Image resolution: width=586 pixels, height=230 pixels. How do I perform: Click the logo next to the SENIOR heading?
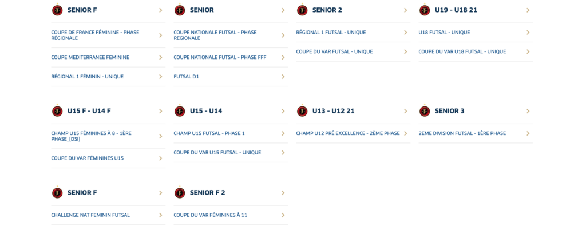tap(180, 10)
